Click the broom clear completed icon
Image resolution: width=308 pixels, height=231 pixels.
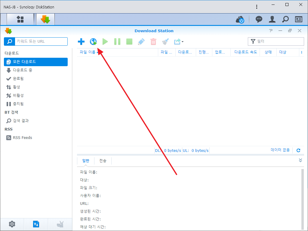point(165,42)
